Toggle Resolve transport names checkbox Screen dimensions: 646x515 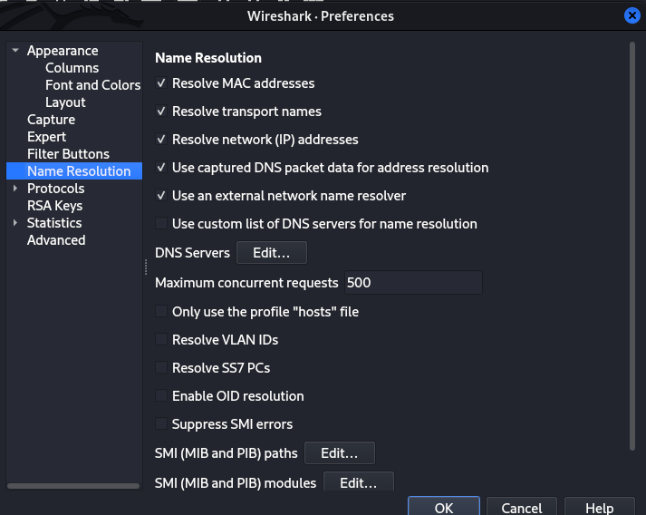(161, 112)
